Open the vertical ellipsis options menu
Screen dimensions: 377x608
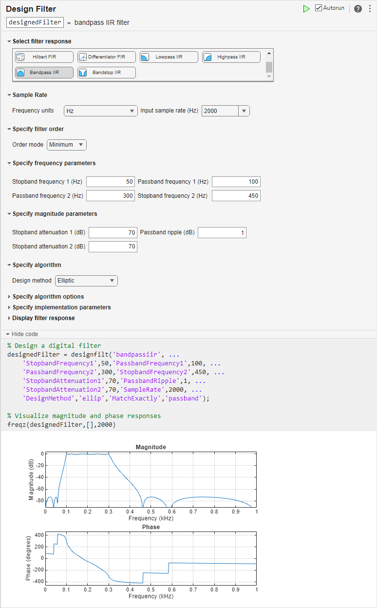pyautogui.click(x=371, y=8)
